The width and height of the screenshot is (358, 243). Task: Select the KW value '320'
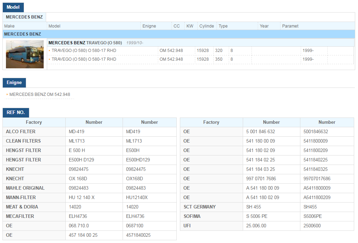click(x=219, y=51)
